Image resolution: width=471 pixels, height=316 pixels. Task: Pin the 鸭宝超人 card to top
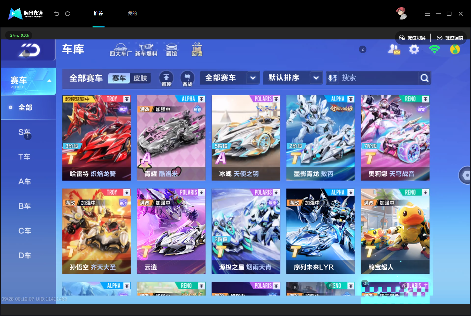coord(425,193)
